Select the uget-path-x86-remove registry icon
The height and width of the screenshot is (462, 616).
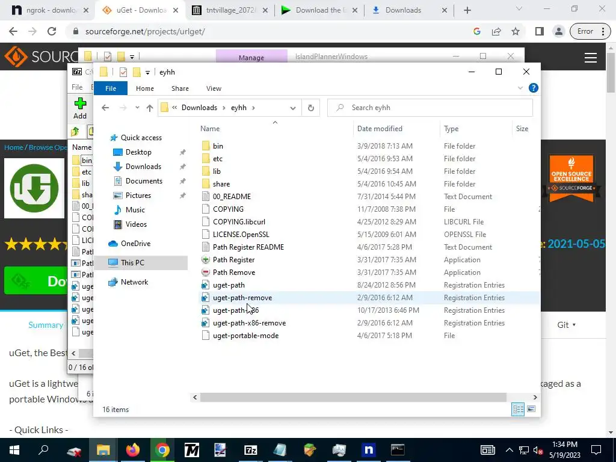206,323
